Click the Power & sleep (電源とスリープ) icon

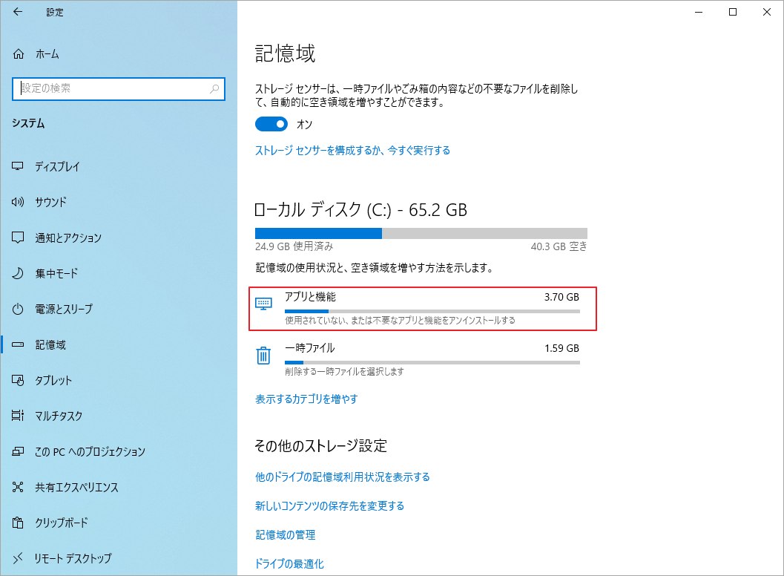[19, 309]
